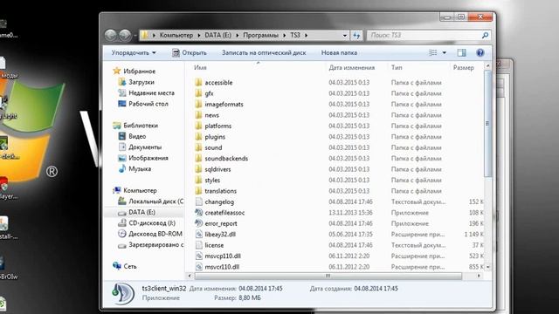Click the error_report application icon
This screenshot has width=559, height=314.
(198, 223)
